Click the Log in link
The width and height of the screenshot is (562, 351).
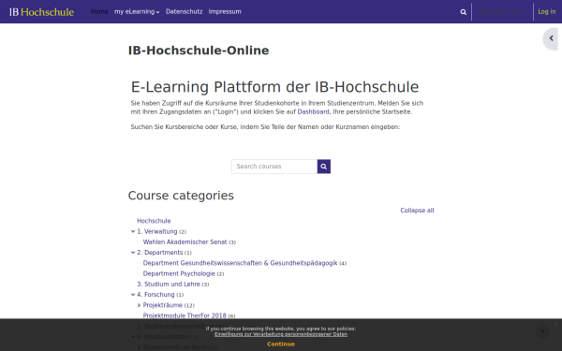point(547,12)
